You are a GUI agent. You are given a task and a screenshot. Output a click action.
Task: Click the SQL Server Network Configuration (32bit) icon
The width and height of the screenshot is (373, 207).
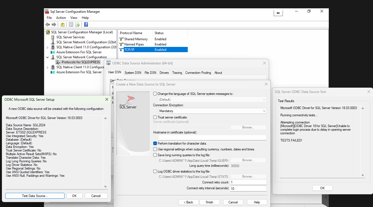coord(53,42)
